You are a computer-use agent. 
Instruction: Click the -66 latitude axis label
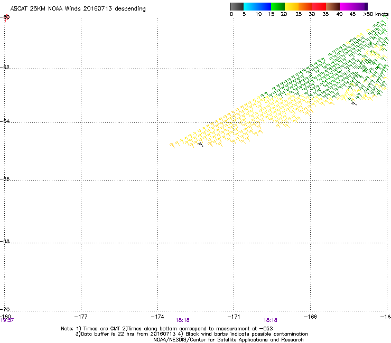[x=5, y=179]
